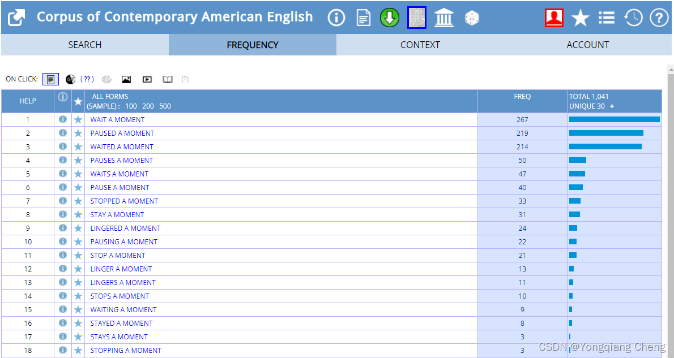Switch to the CONTEXT tab
The height and width of the screenshot is (358, 674).
[420, 45]
